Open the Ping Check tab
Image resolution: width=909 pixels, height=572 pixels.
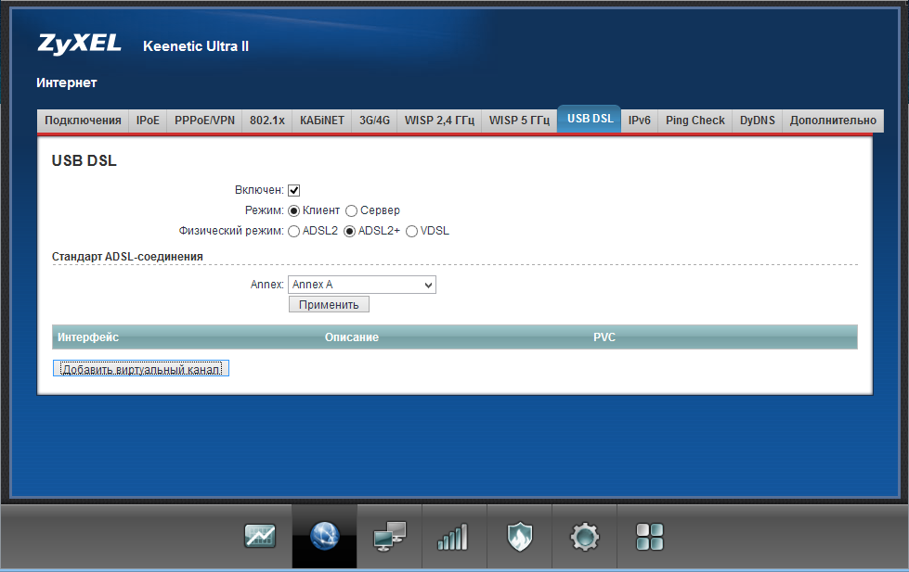[695, 121]
